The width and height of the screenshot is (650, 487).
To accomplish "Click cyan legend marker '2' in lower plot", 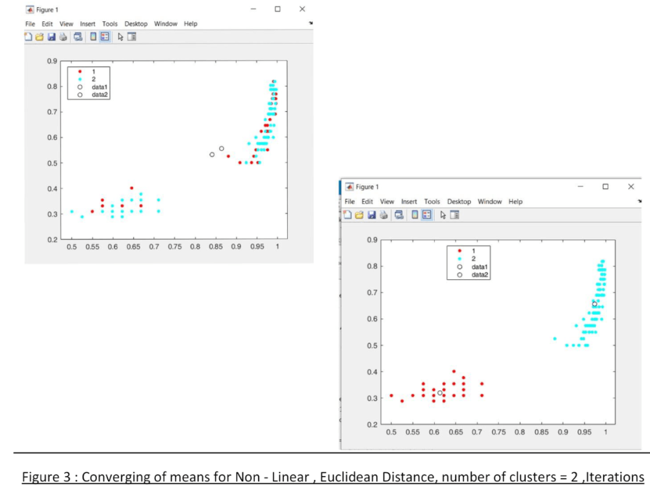I will [x=460, y=259].
